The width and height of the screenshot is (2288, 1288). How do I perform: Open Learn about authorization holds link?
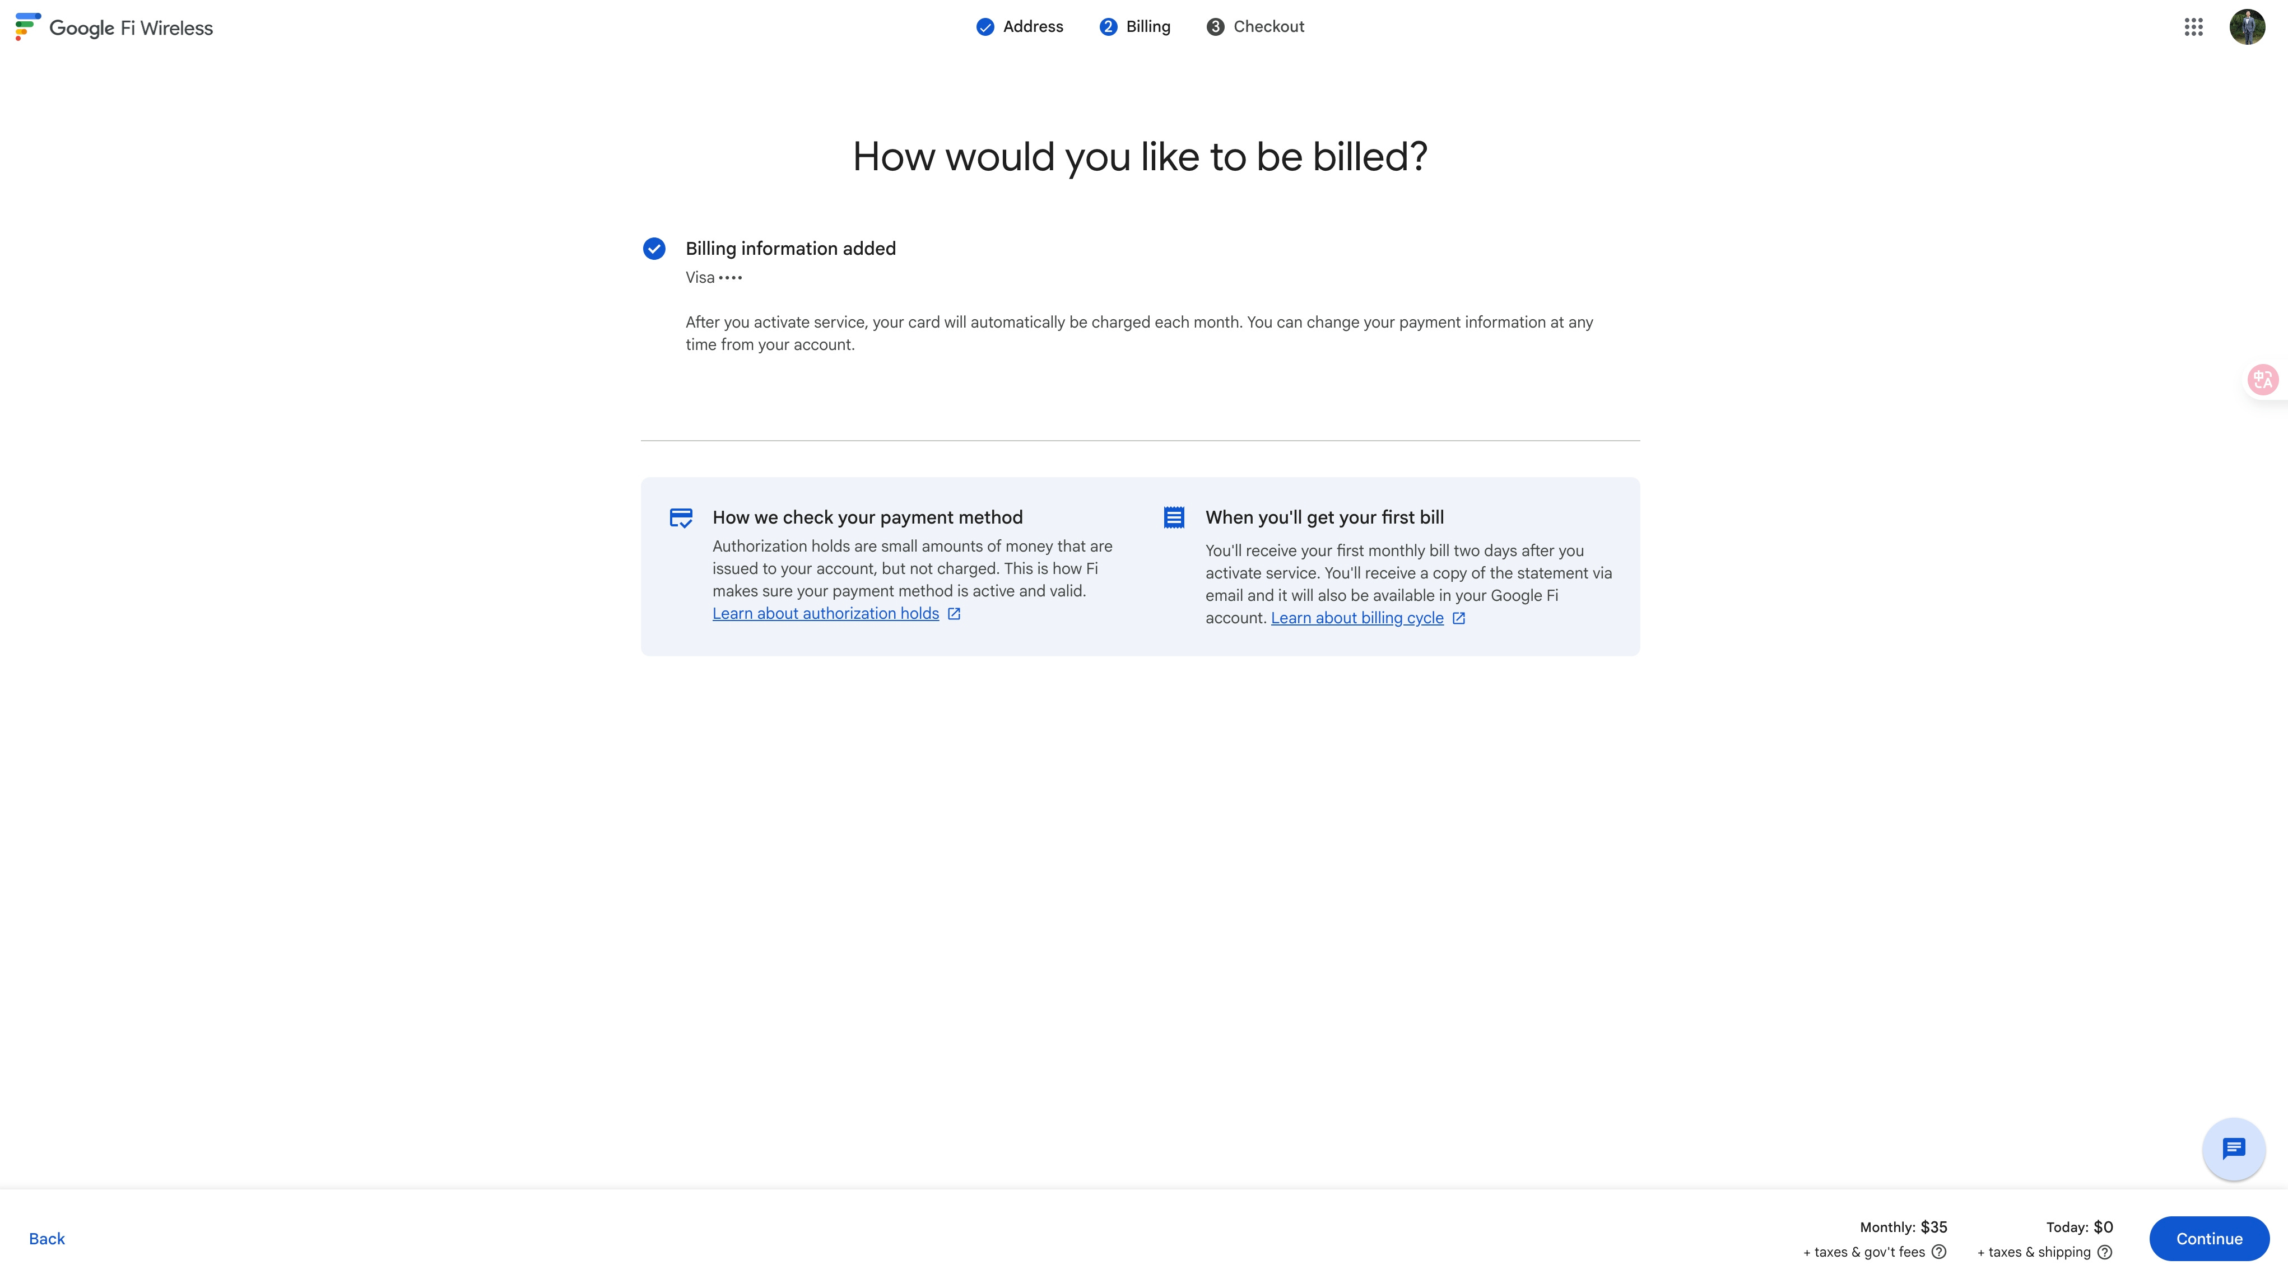[825, 613]
